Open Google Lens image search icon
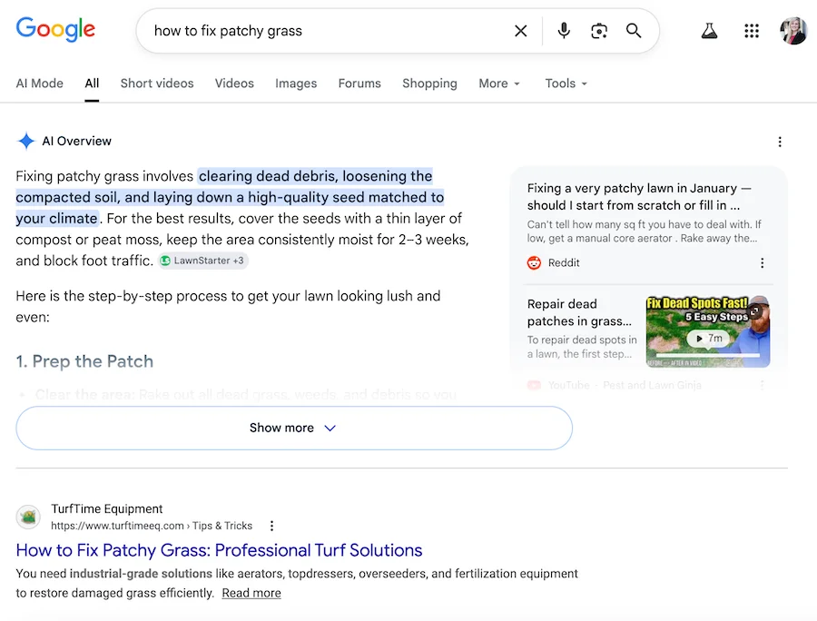Viewport: 817px width, 621px height. [599, 31]
